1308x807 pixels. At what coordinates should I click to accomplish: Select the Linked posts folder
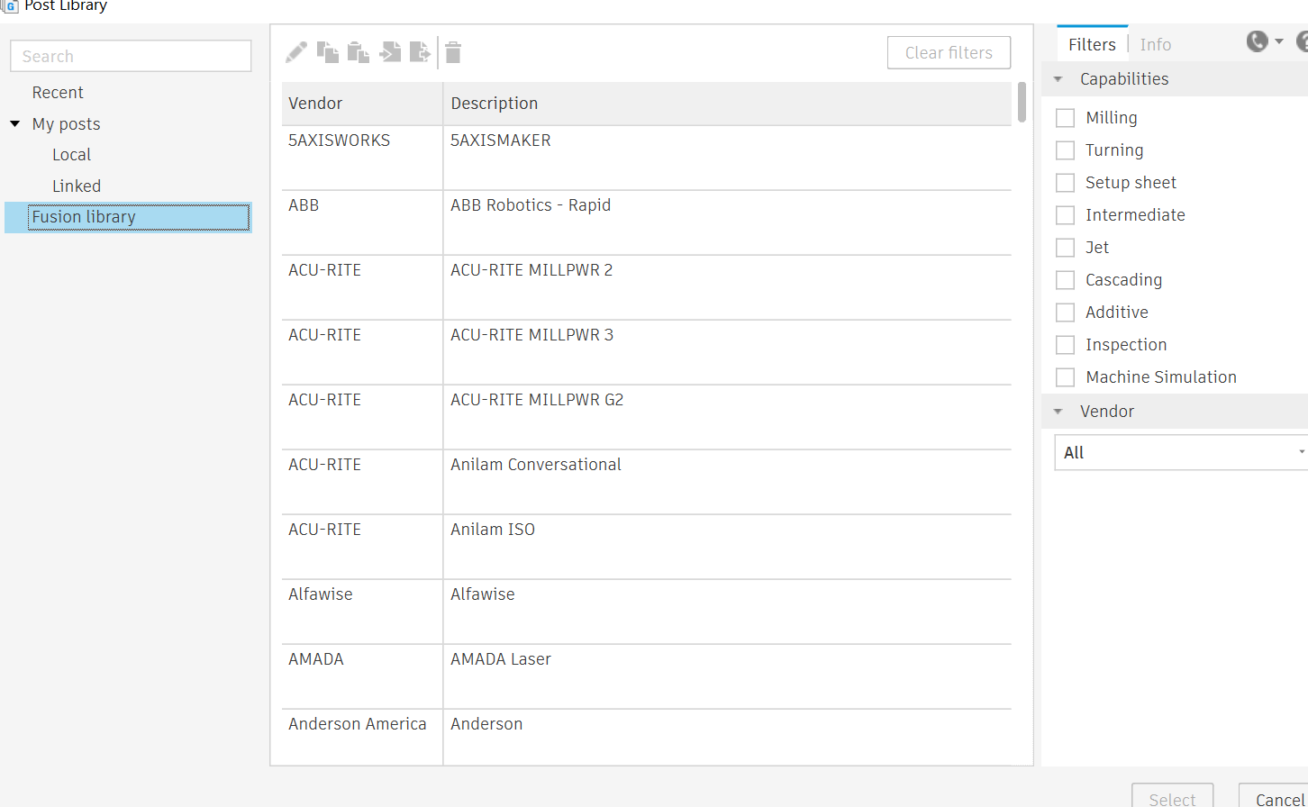77,186
